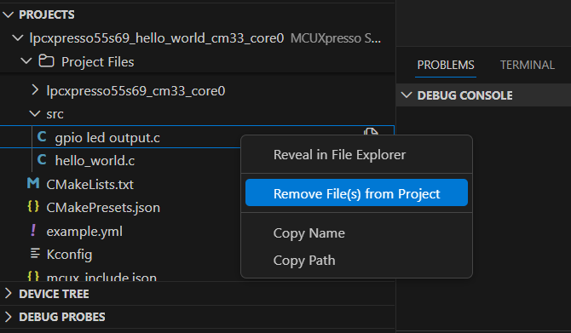Screen dimensions: 571x333
Task: Click the braces icon of mcux_include.json
Action: tap(33, 276)
